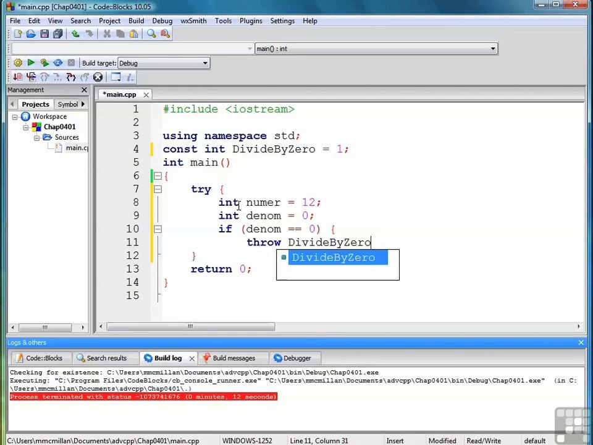Viewport: 593px width, 445px height.
Task: Open the Replace tool
Action: pos(165,33)
